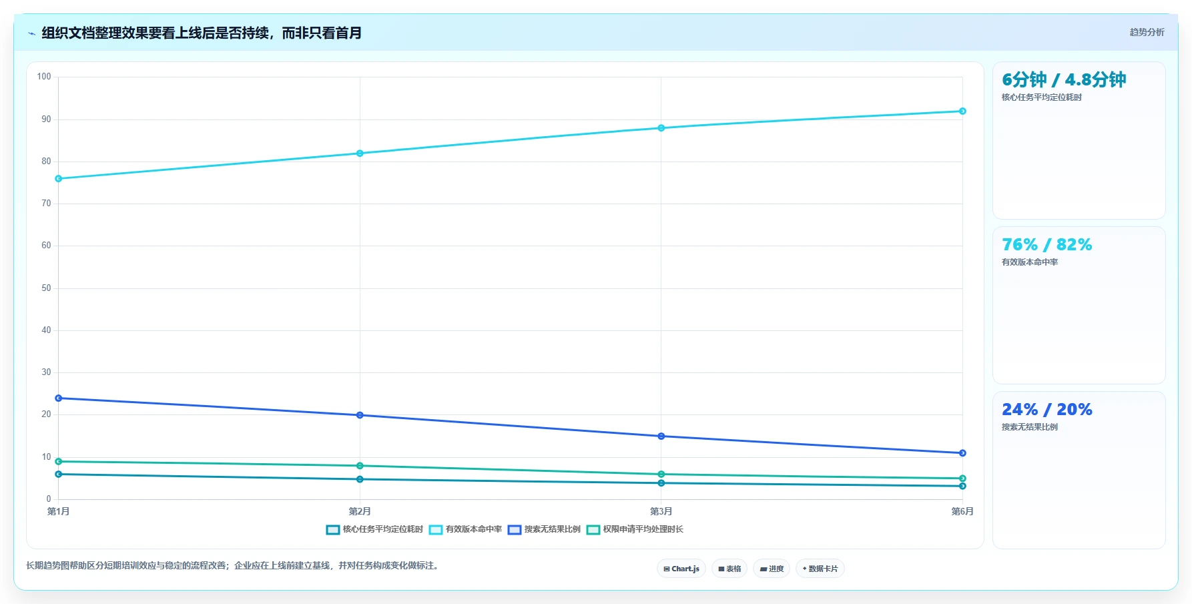Click the 权限申请平均处理时长 data point at 第2月
1192x604 pixels.
[360, 466]
